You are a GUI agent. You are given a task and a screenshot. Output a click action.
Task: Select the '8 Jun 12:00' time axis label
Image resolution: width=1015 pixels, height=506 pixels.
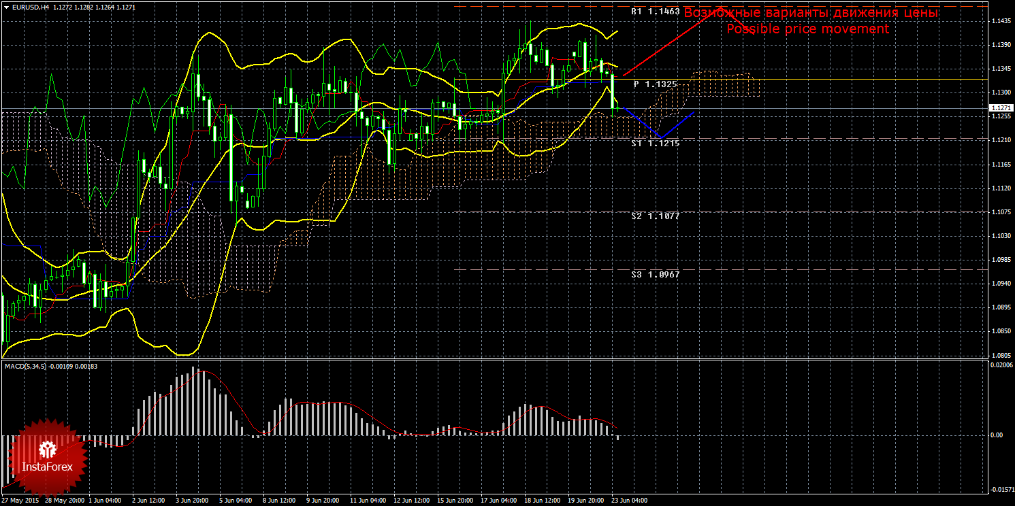pos(280,500)
